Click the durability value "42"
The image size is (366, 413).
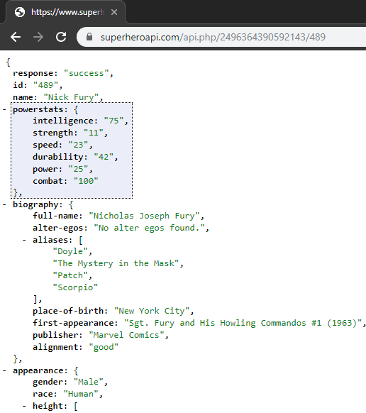[104, 157]
